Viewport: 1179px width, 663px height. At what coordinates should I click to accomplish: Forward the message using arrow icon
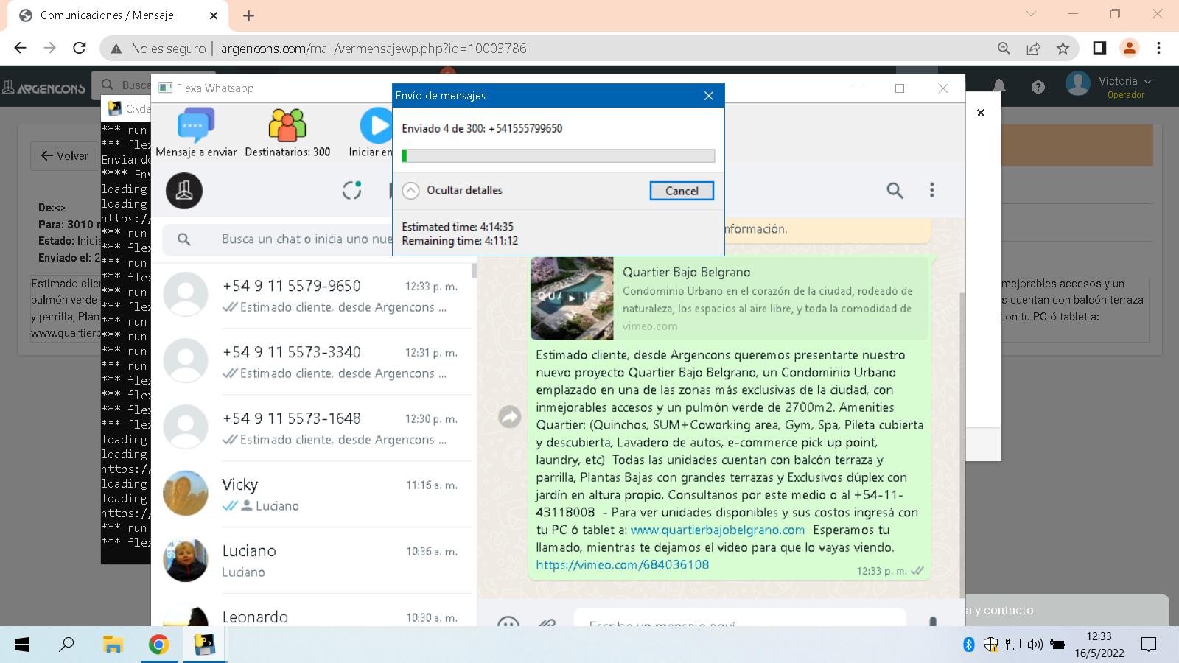click(509, 417)
